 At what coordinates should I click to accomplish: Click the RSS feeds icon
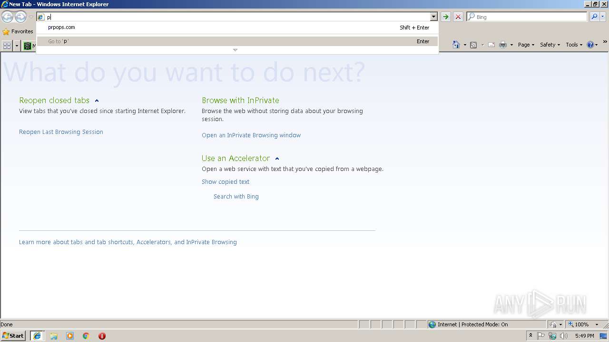tap(473, 45)
